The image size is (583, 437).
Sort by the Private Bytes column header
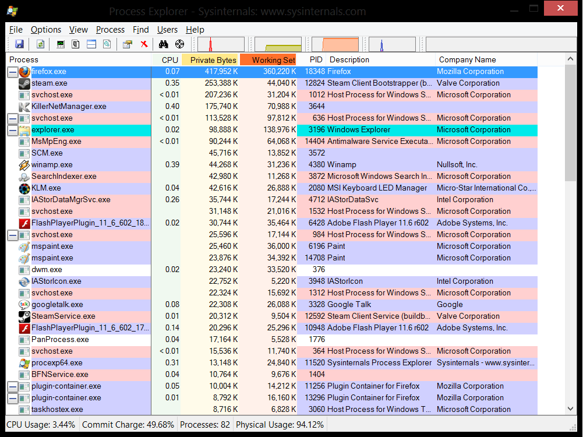[210, 59]
